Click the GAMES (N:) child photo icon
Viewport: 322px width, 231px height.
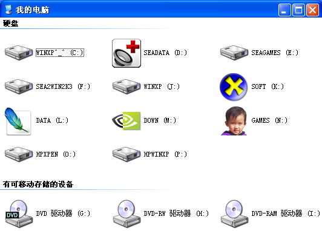(x=234, y=121)
